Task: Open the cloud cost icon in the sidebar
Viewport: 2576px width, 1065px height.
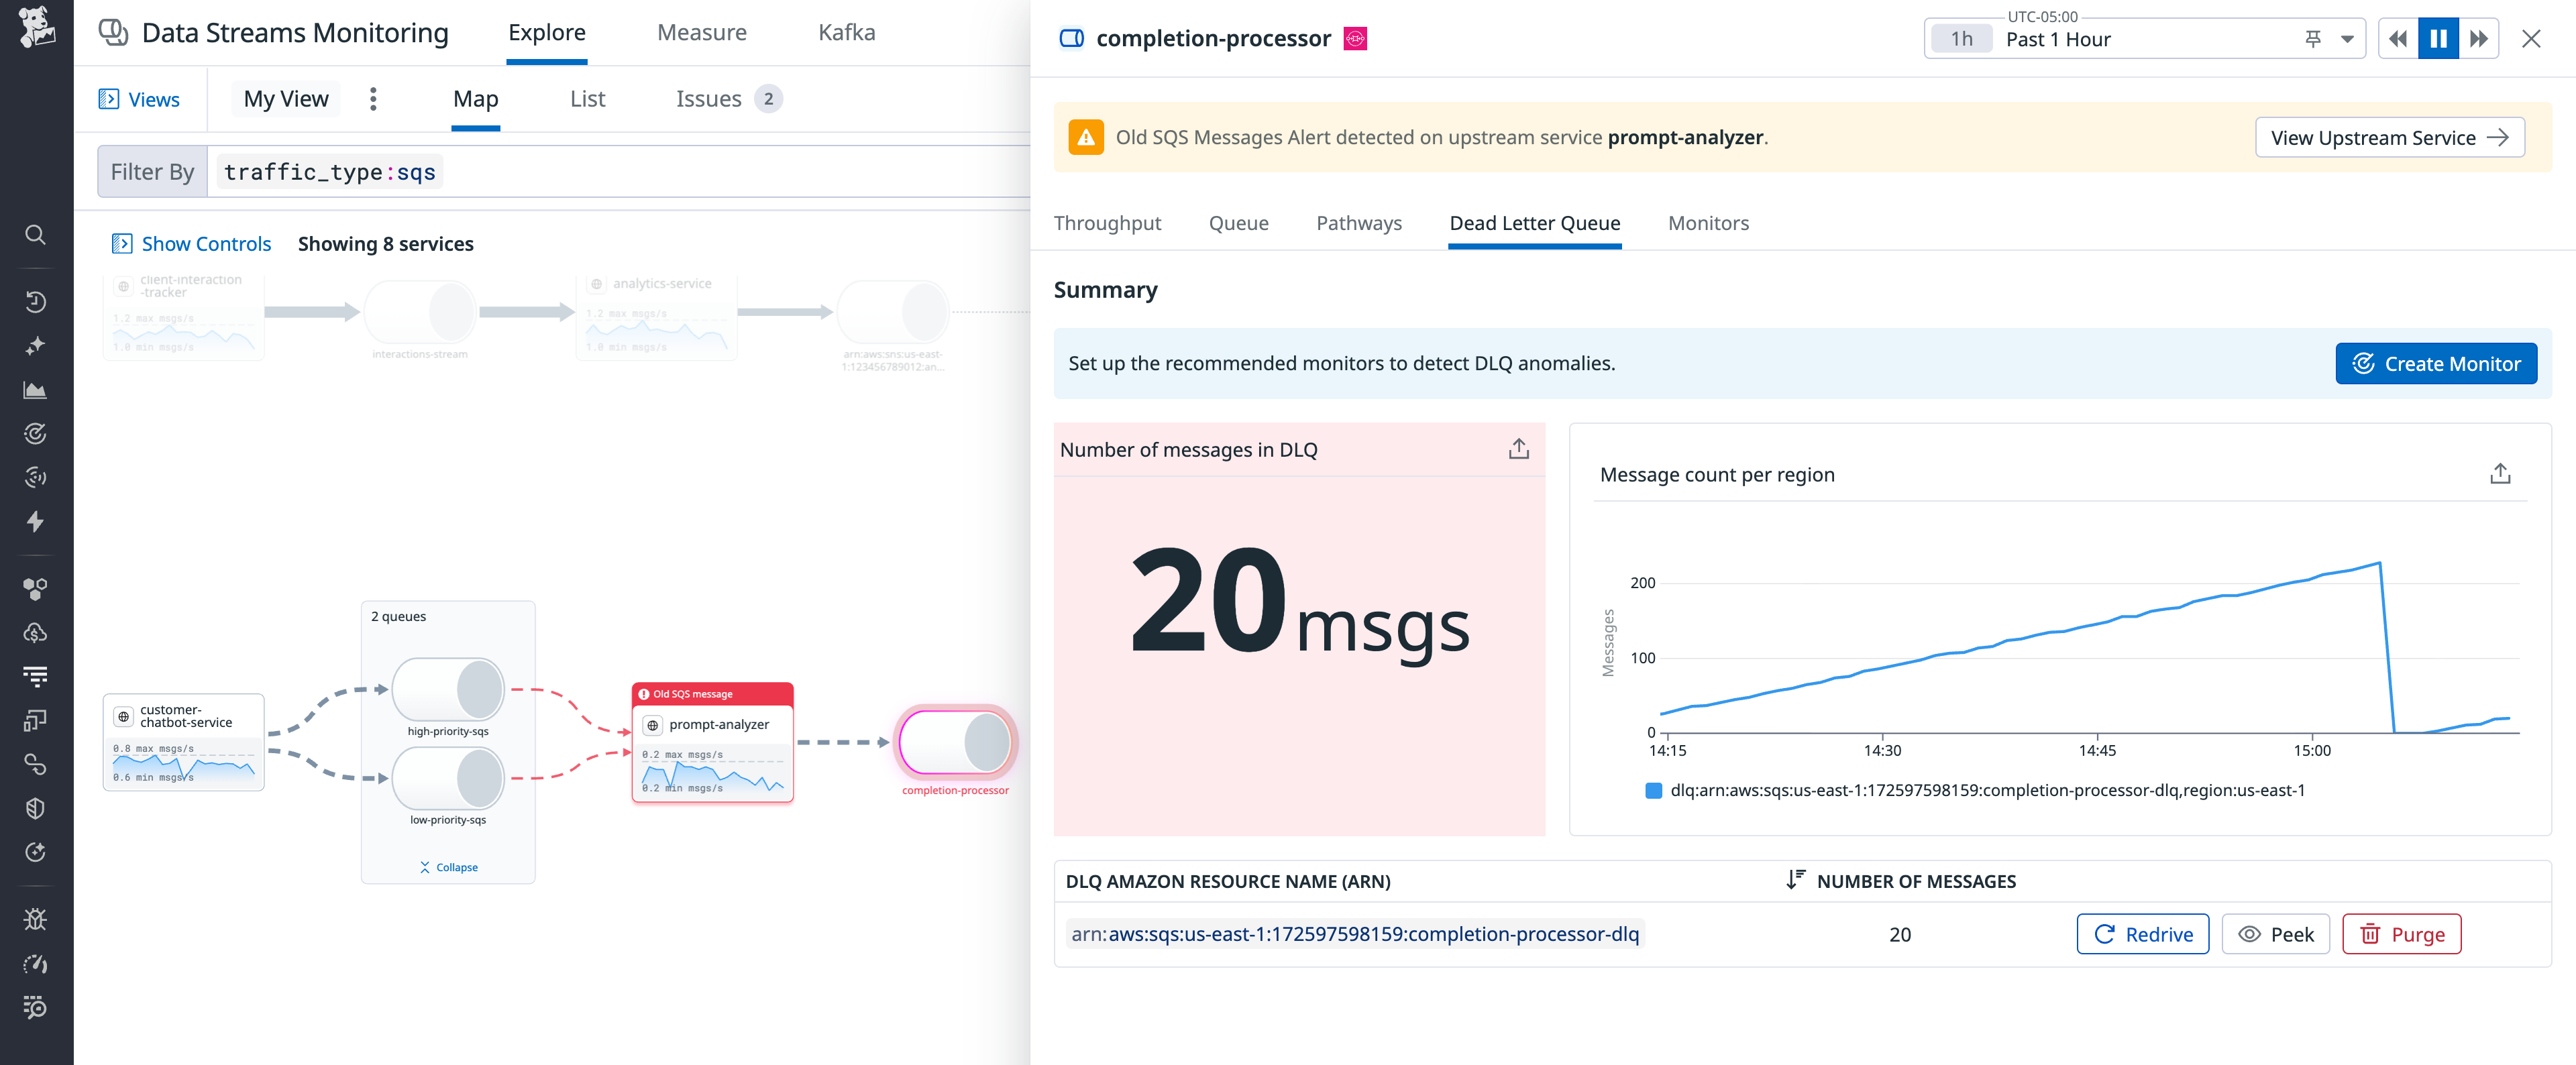Action: pyautogui.click(x=36, y=632)
